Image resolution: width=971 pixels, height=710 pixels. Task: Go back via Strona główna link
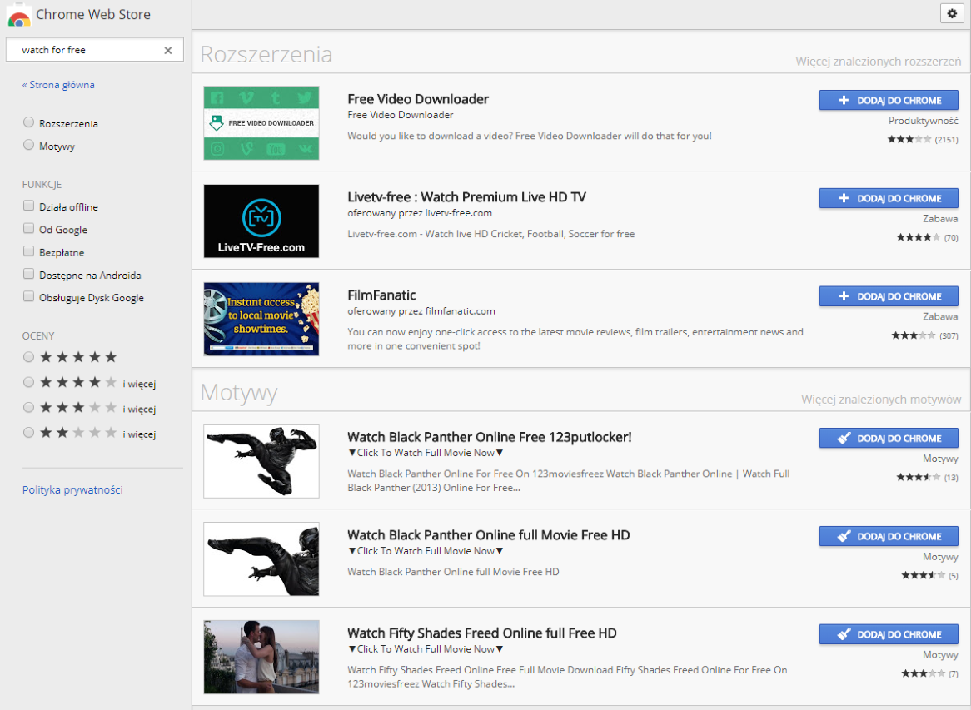(x=58, y=84)
